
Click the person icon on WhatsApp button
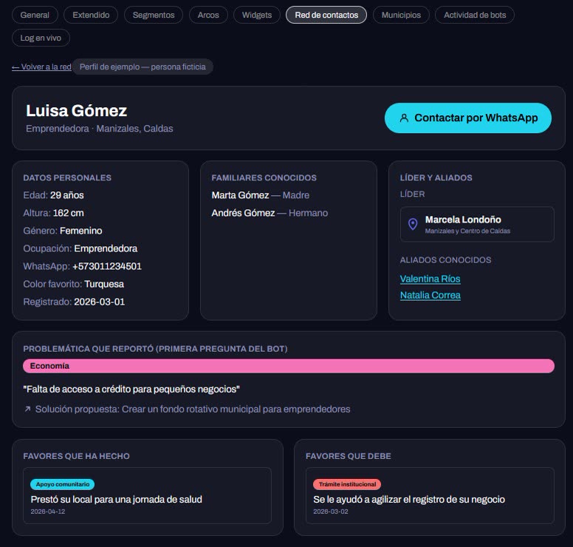(x=404, y=118)
